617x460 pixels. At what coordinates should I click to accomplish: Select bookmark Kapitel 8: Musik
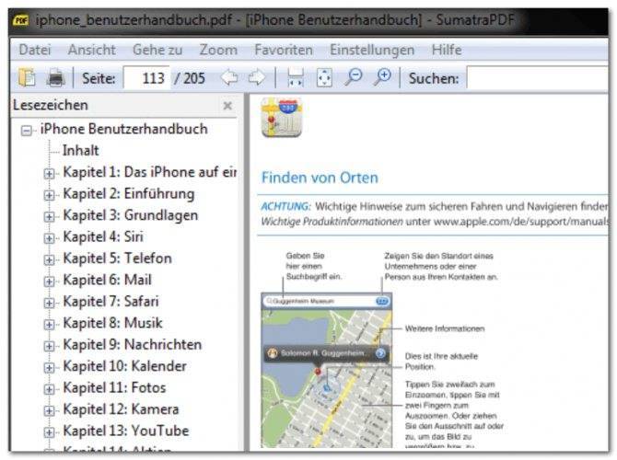pos(112,323)
